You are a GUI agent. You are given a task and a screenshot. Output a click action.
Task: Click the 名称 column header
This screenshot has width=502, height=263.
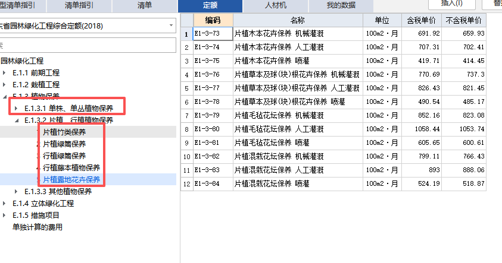point(298,20)
